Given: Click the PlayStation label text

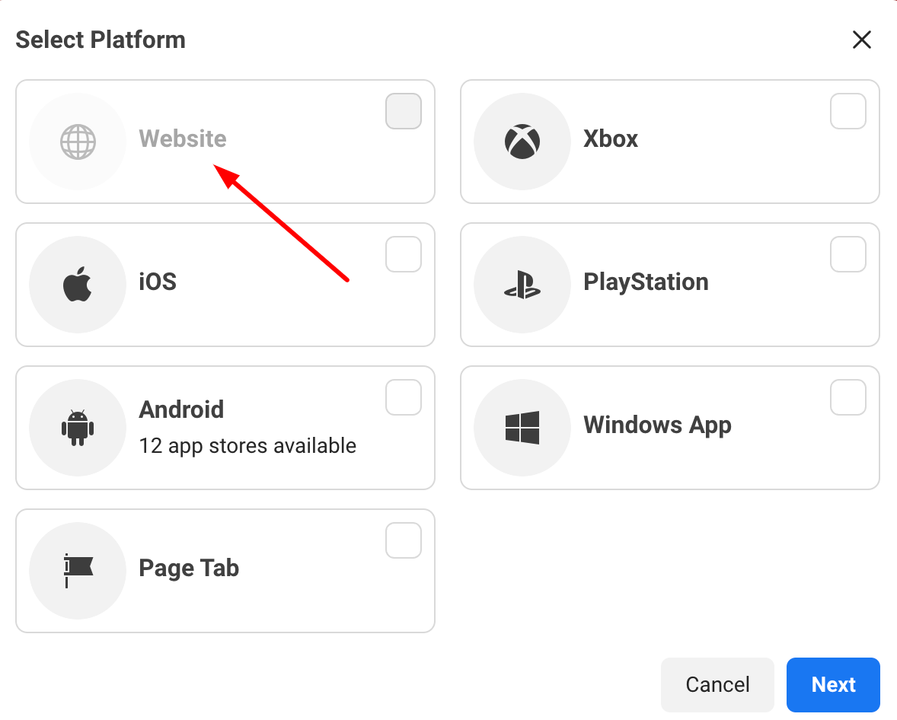Looking at the screenshot, I should (x=646, y=282).
